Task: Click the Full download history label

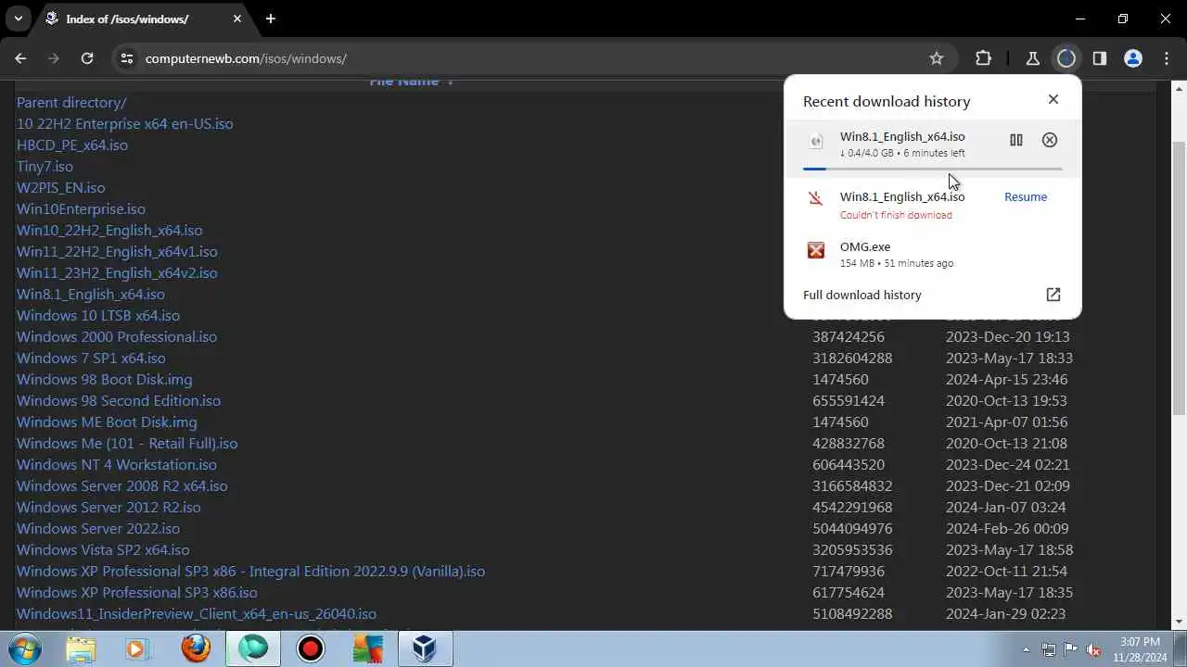Action: pos(862,295)
